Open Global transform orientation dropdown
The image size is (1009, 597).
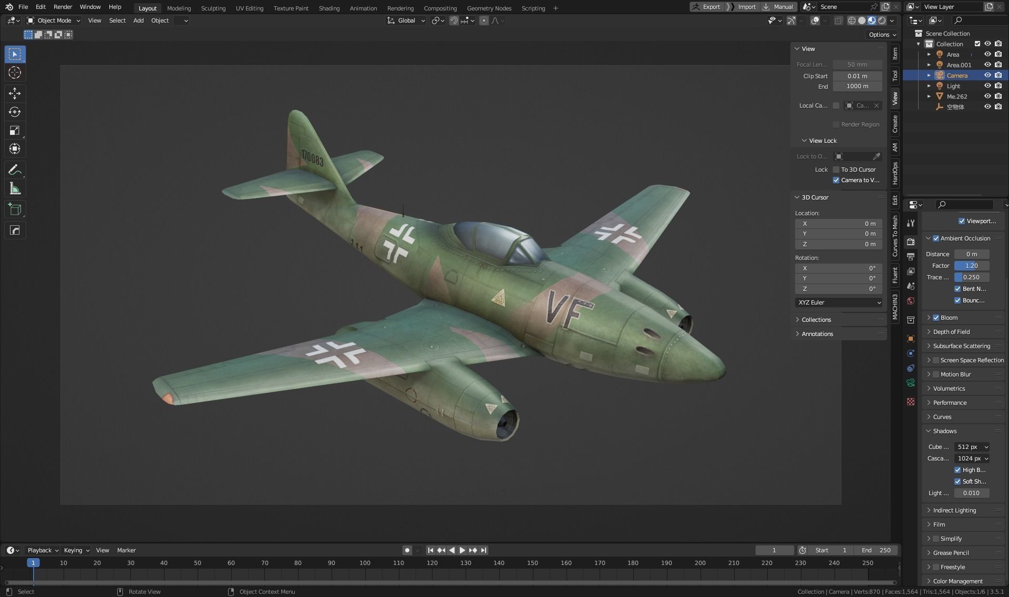click(x=406, y=20)
